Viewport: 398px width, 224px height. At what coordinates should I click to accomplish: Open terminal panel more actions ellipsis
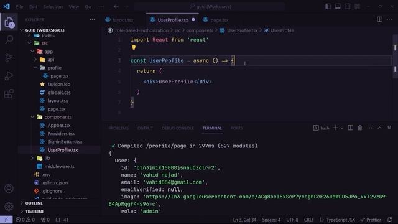369,128
